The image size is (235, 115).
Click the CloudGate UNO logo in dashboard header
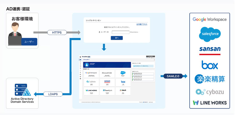coord(86,57)
